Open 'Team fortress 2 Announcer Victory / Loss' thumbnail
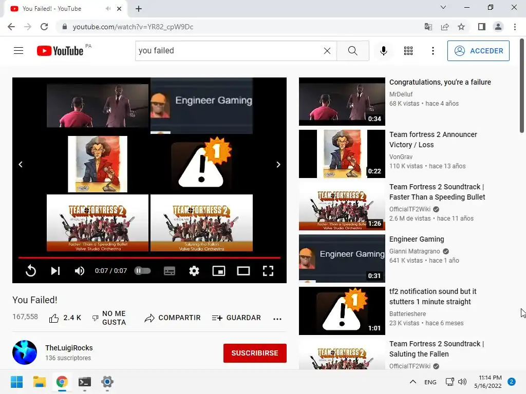Image resolution: width=526 pixels, height=394 pixels. [342, 154]
